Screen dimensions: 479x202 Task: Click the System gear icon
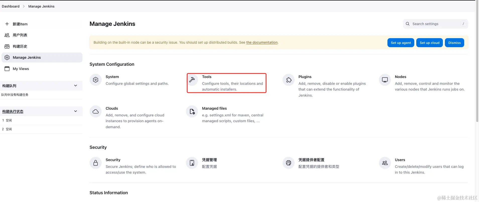96,80
